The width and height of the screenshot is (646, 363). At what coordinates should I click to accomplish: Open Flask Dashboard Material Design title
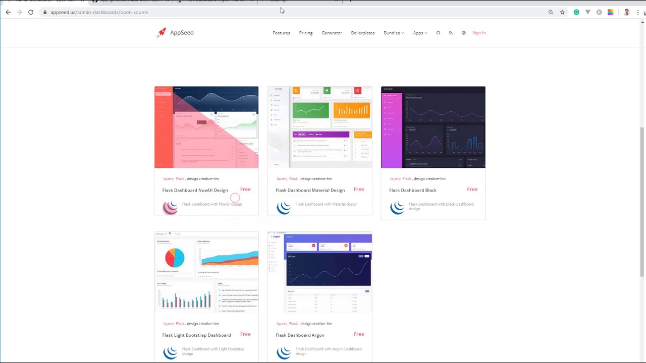pos(310,190)
